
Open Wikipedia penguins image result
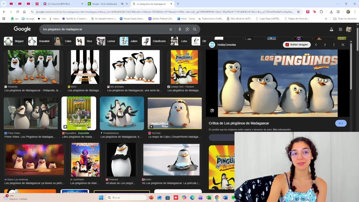tap(33, 67)
